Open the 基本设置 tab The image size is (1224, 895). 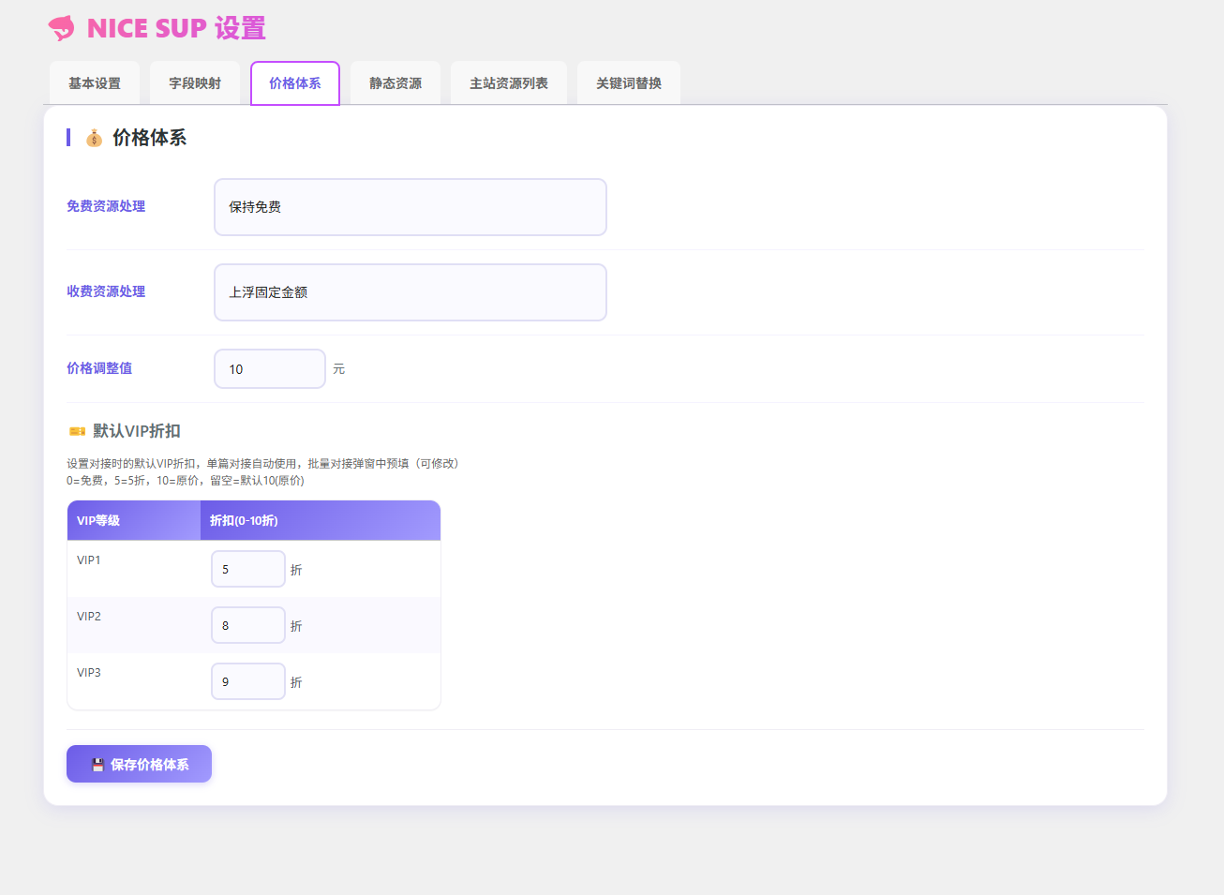95,83
